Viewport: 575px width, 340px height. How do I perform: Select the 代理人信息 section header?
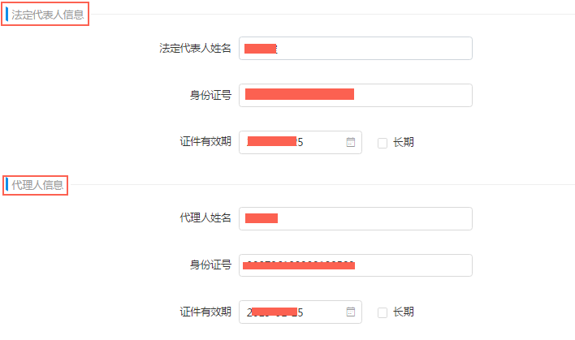pos(37,184)
